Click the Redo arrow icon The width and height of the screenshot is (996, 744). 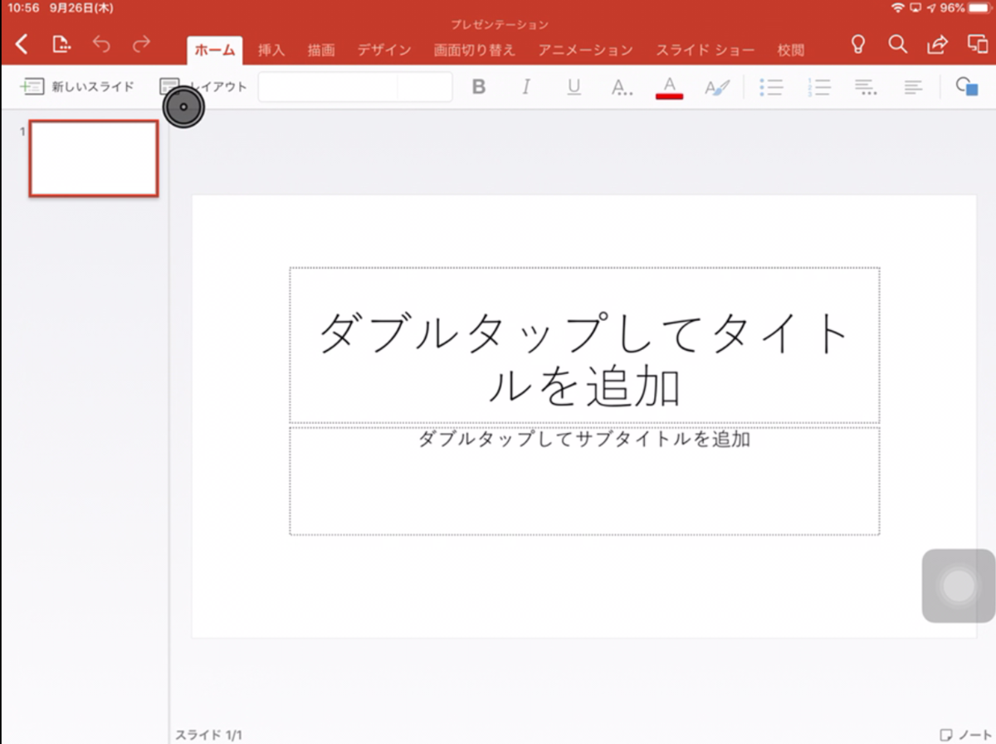point(142,46)
